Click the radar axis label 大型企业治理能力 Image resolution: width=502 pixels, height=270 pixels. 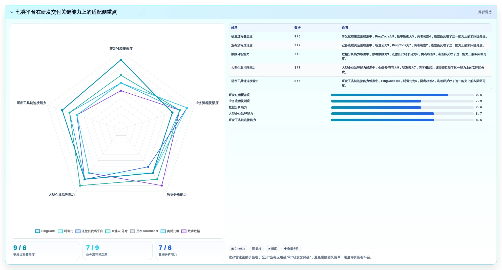[61, 195]
